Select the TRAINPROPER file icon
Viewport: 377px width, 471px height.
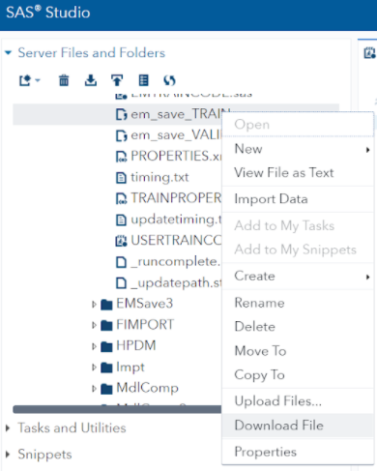[x=121, y=198]
